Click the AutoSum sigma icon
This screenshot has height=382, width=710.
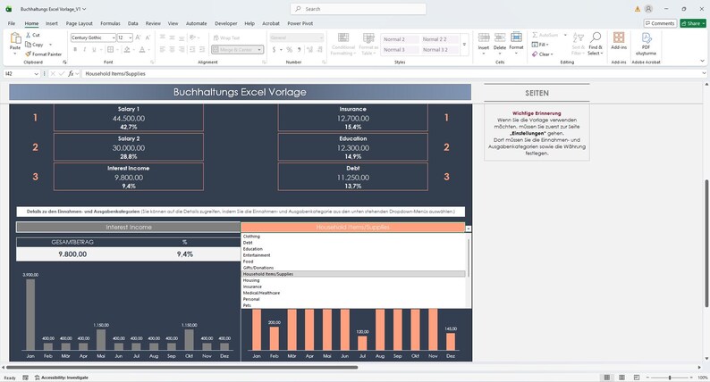535,35
